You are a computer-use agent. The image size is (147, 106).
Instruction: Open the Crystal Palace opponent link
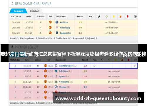66,66
